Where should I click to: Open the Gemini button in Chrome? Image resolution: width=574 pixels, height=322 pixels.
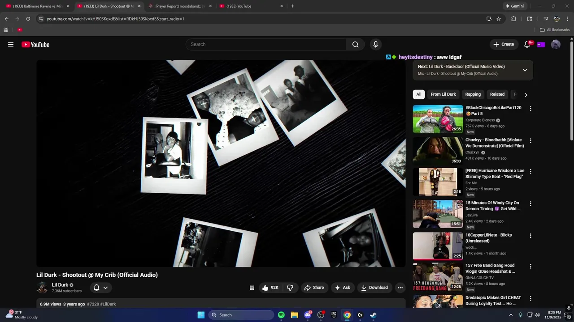click(x=514, y=6)
